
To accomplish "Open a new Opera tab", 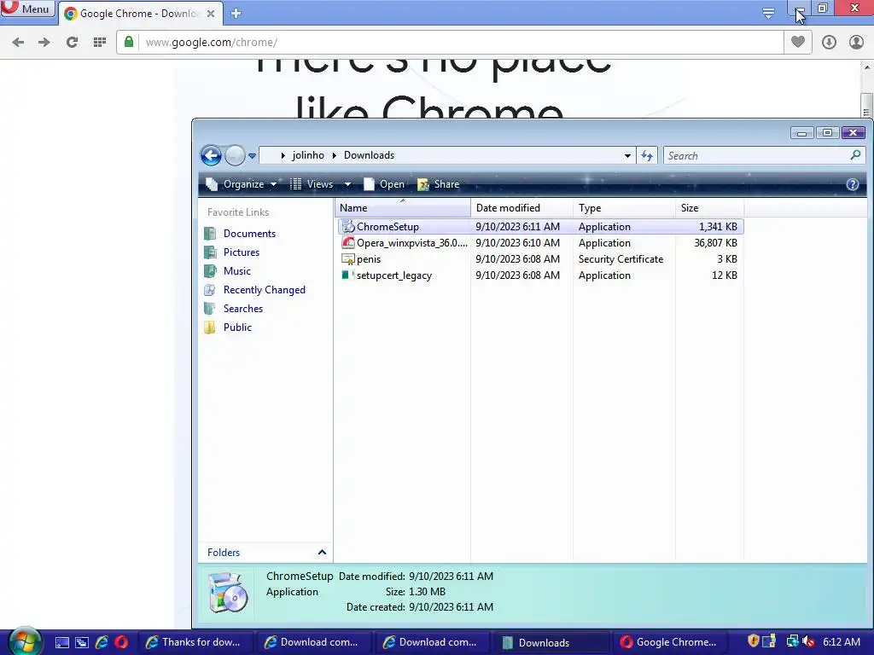I will (236, 14).
